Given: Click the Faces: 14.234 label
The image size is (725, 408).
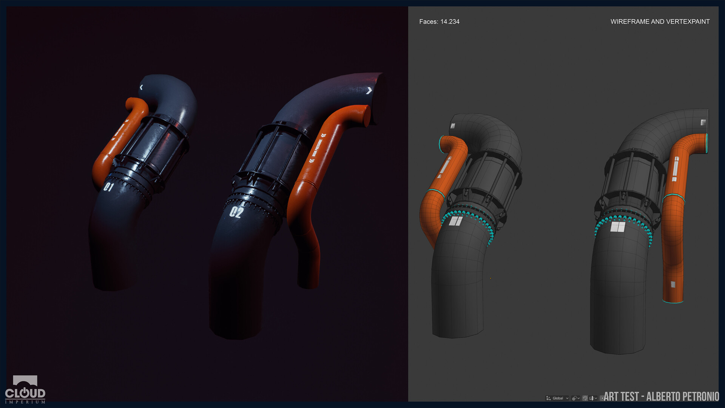Looking at the screenshot, I should point(439,22).
